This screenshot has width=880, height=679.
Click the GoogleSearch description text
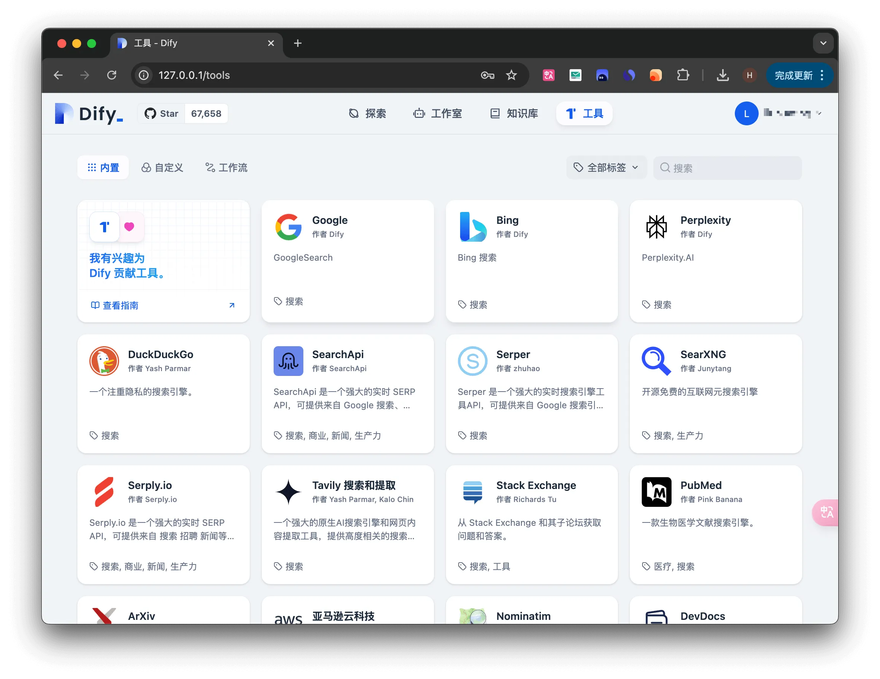[303, 258]
